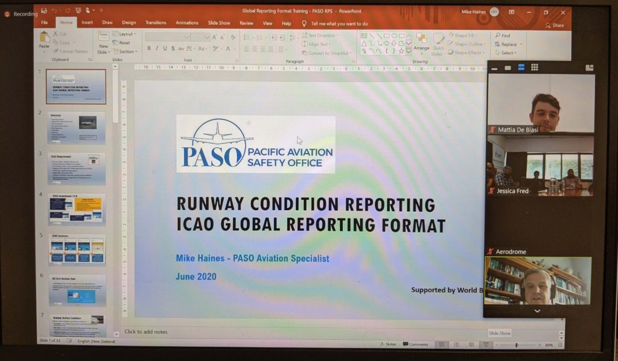Viewport: 618px width, 361px height.
Task: Minimize the Zoom video panel
Action: [494, 68]
